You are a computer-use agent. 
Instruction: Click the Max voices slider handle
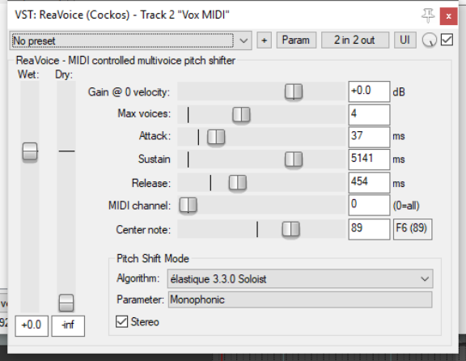pyautogui.click(x=241, y=114)
